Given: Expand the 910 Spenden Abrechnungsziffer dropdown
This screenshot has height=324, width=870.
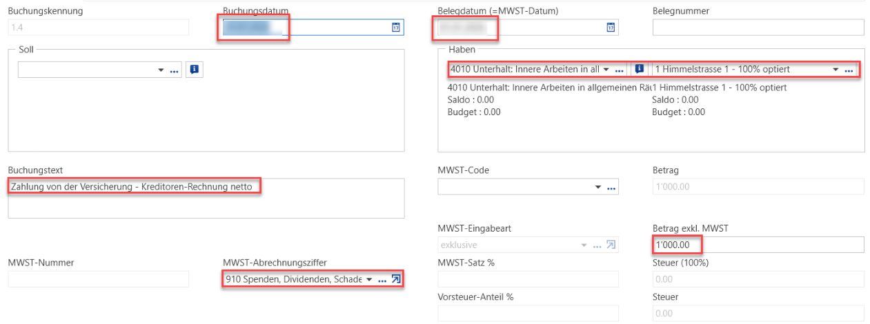Looking at the screenshot, I should [x=368, y=280].
